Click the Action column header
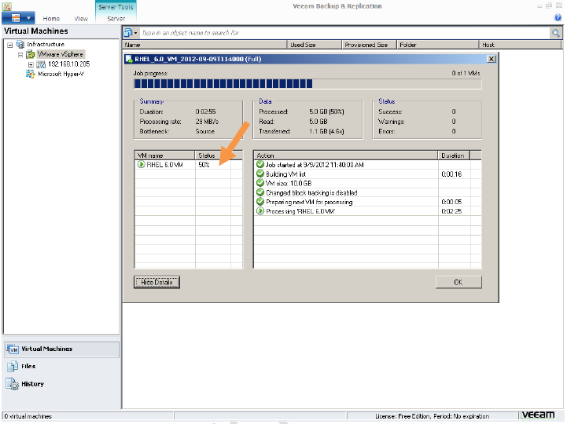567x424 pixels. coord(345,155)
